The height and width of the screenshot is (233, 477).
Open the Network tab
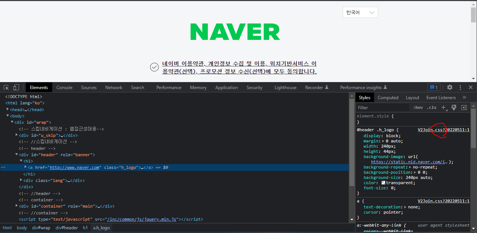pos(114,87)
